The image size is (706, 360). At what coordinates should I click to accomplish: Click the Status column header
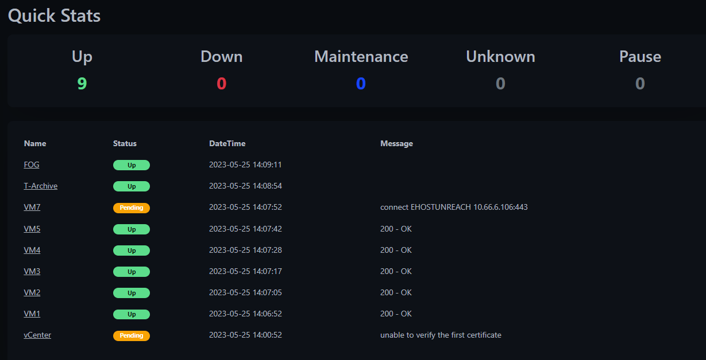(125, 144)
